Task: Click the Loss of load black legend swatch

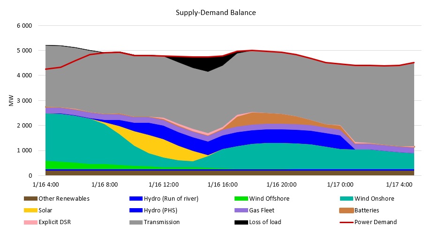Action: coord(241,222)
